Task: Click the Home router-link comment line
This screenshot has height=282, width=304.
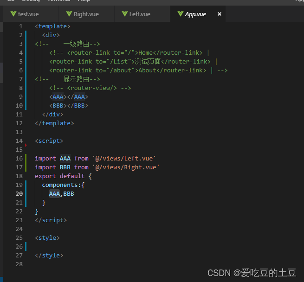Action: pyautogui.click(x=129, y=53)
